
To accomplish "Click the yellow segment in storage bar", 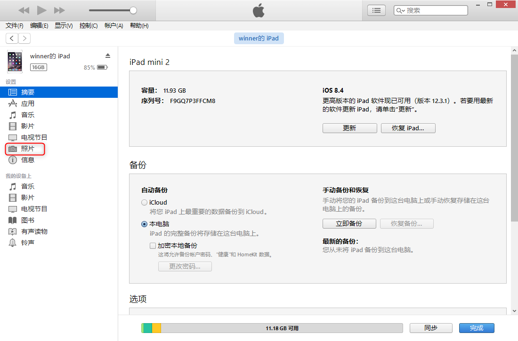I will coord(157,328).
